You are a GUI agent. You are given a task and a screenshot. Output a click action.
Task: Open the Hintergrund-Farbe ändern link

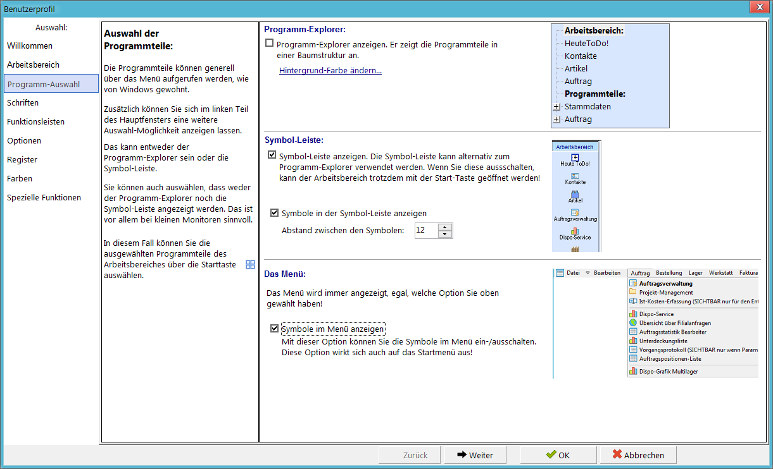pyautogui.click(x=330, y=70)
